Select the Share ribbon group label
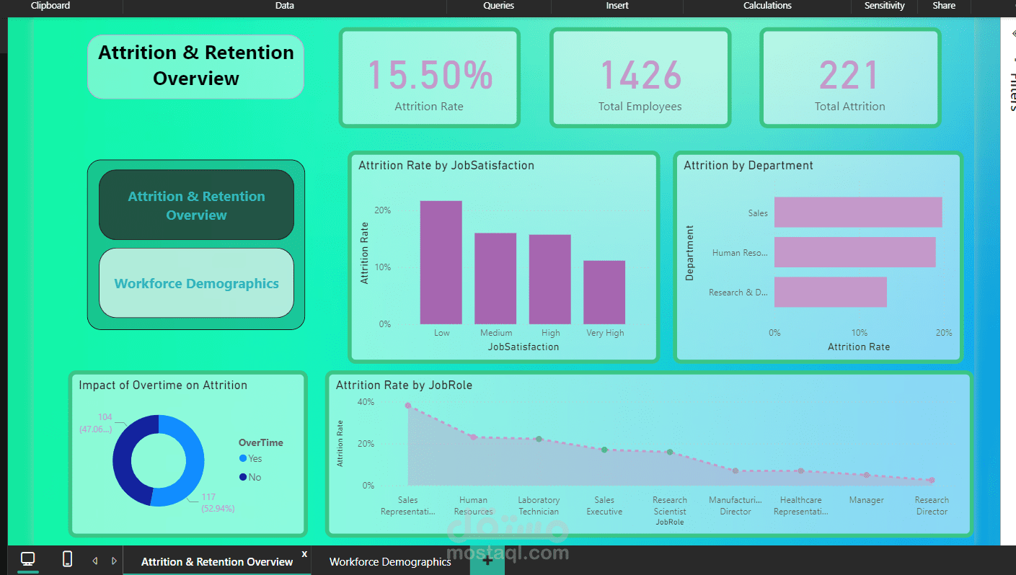Viewport: 1016px width, 575px height. pos(944,6)
